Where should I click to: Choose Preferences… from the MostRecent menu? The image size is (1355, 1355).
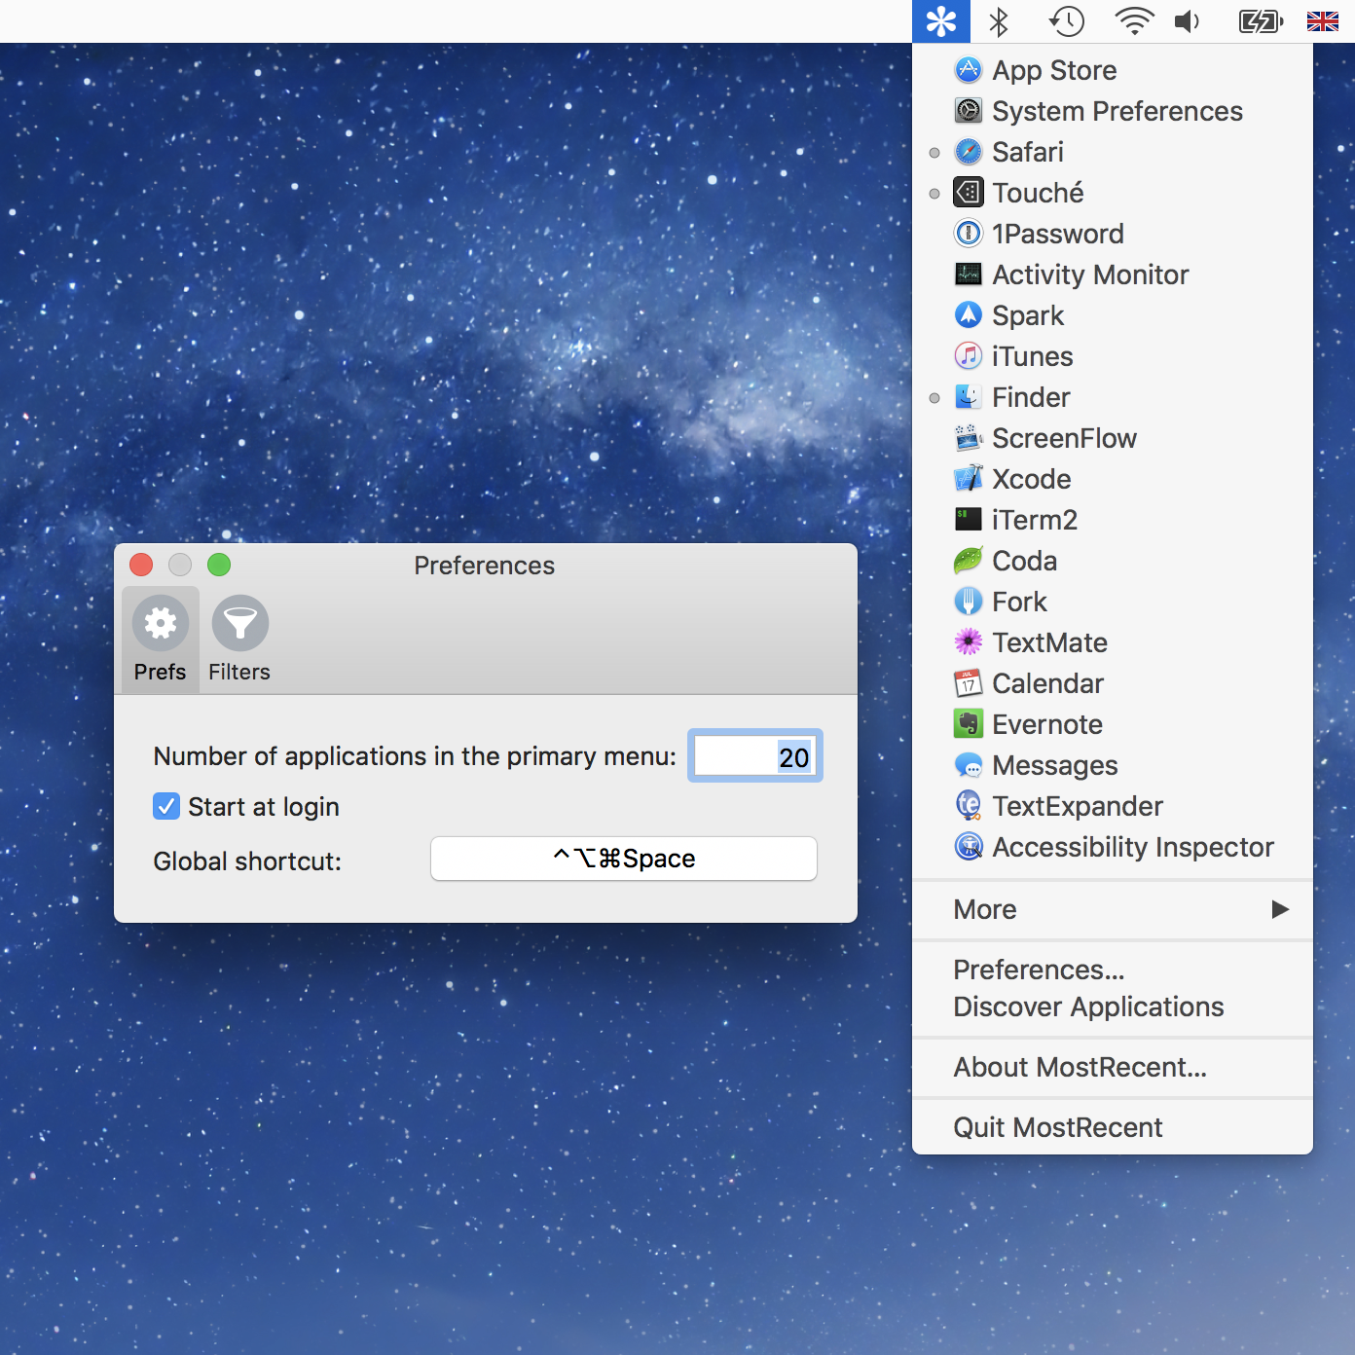pyautogui.click(x=1113, y=970)
